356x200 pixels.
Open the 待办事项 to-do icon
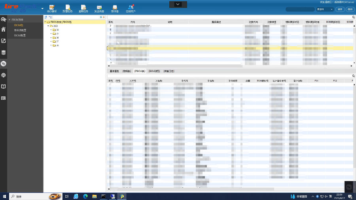(x=52, y=8)
